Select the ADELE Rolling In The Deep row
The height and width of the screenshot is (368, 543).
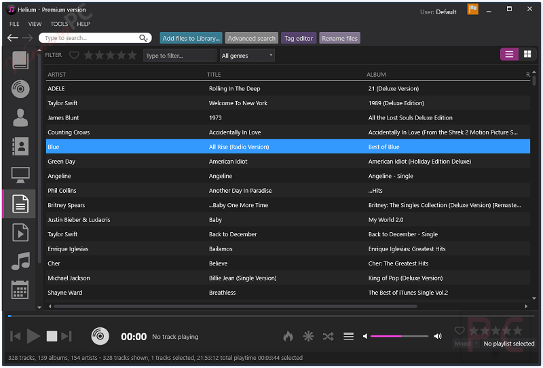pyautogui.click(x=288, y=88)
